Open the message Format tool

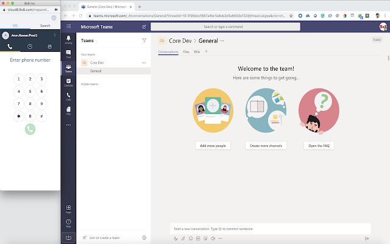point(175,239)
